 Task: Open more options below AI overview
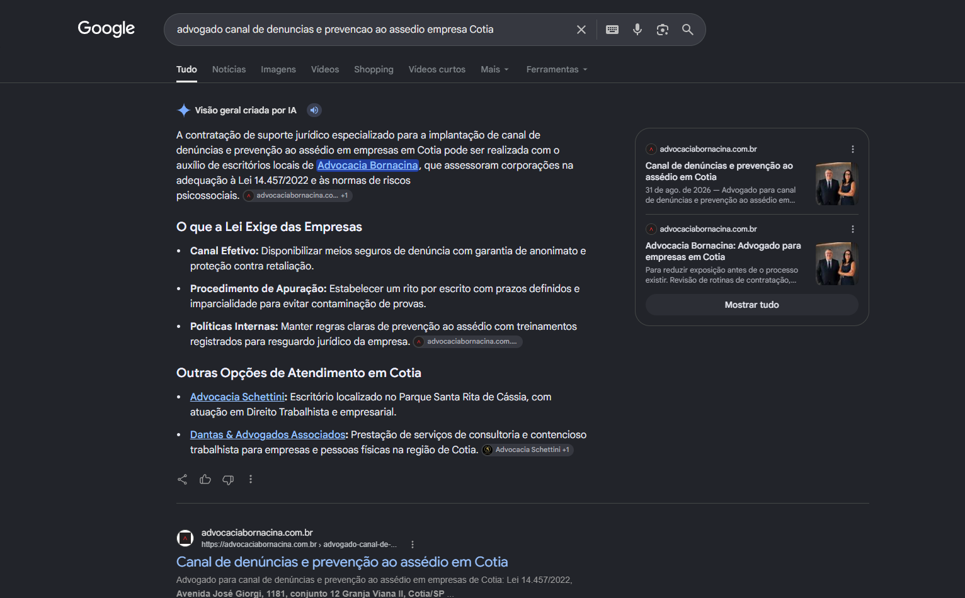coord(251,480)
